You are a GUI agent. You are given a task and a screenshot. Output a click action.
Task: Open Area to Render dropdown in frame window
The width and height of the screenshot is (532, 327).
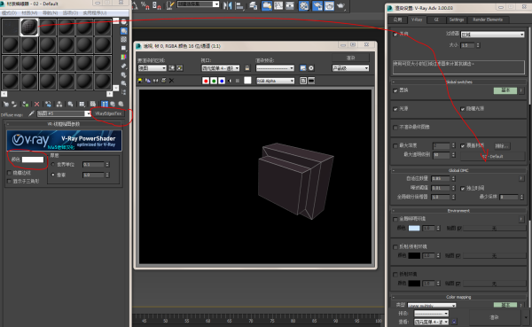coord(152,68)
